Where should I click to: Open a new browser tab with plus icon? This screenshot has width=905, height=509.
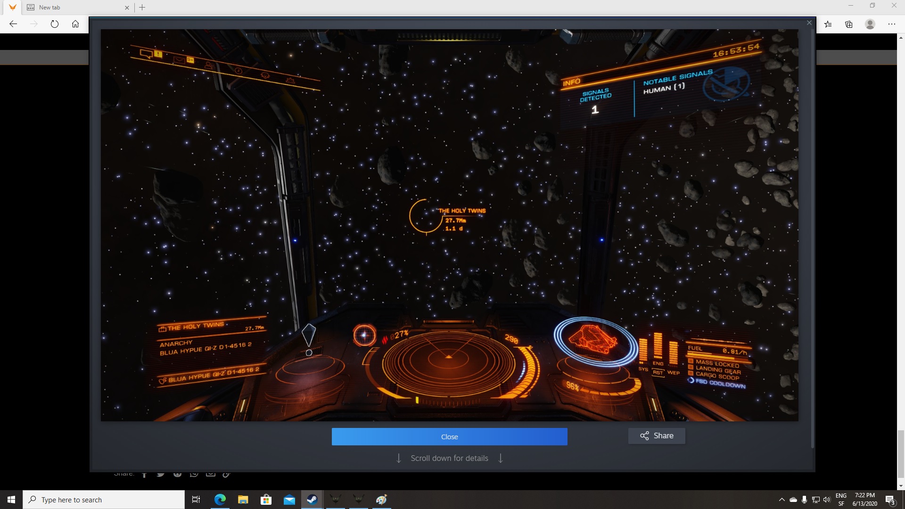142,7
